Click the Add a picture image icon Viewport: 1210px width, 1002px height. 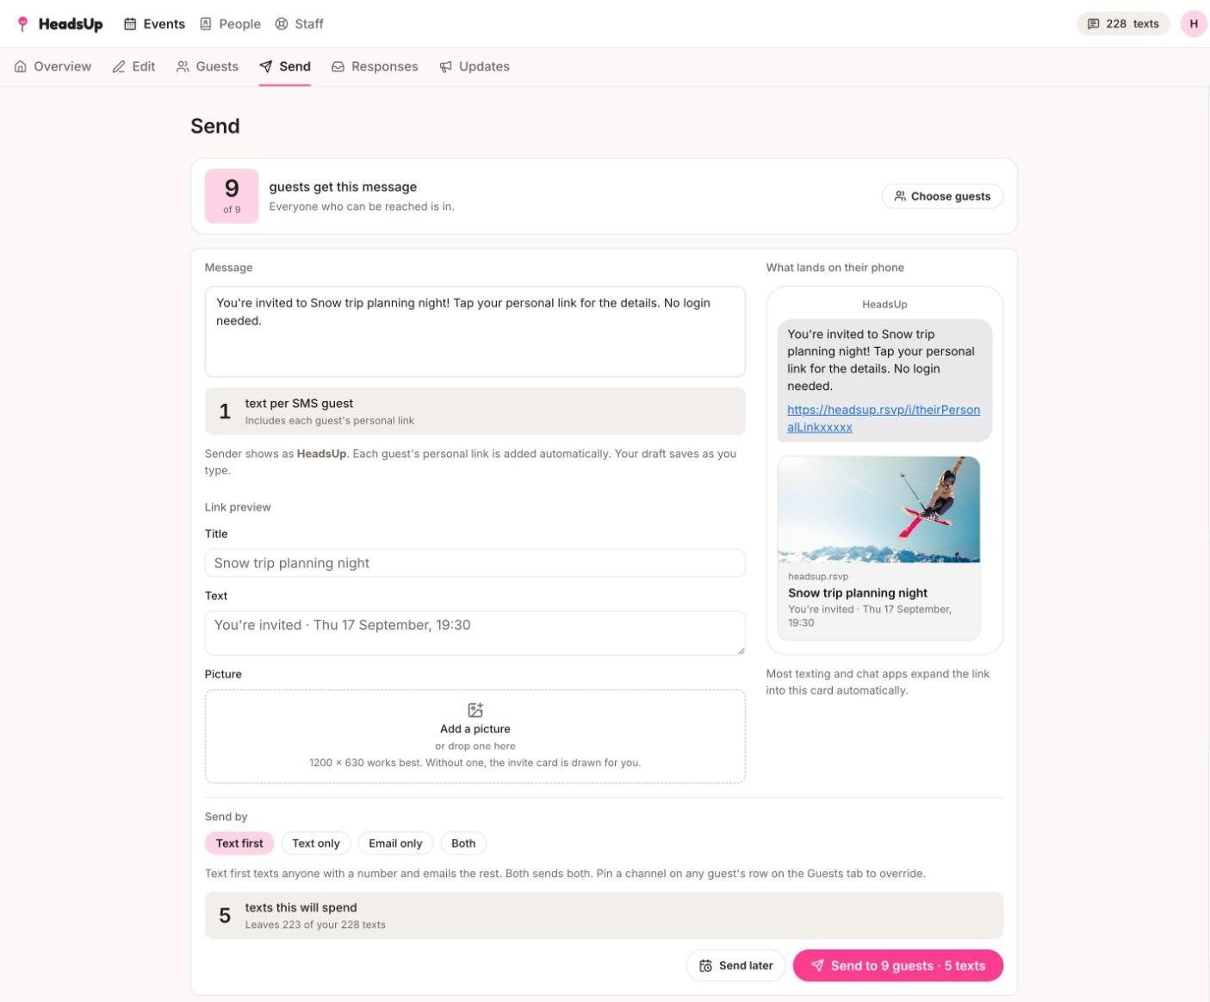point(475,710)
